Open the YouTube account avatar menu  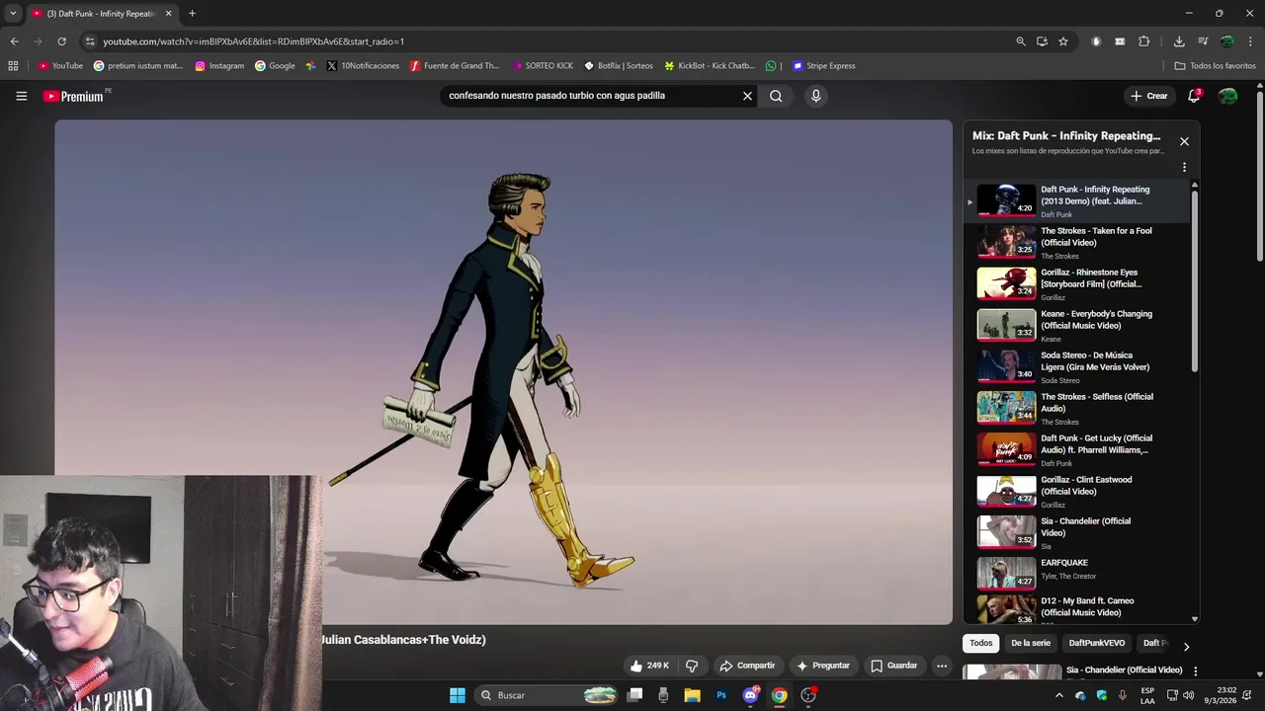[1227, 96]
